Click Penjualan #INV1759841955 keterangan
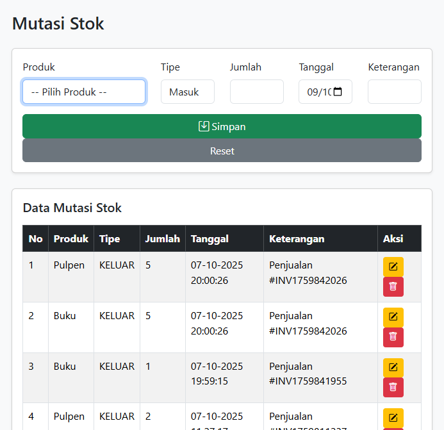This screenshot has width=444, height=430. [308, 374]
